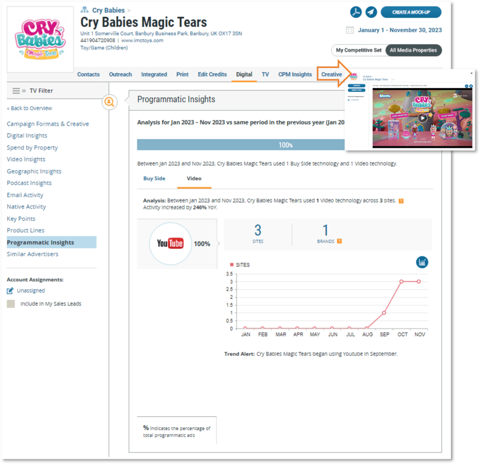Click the send icon in creative popup

pyautogui.click(x=471, y=86)
